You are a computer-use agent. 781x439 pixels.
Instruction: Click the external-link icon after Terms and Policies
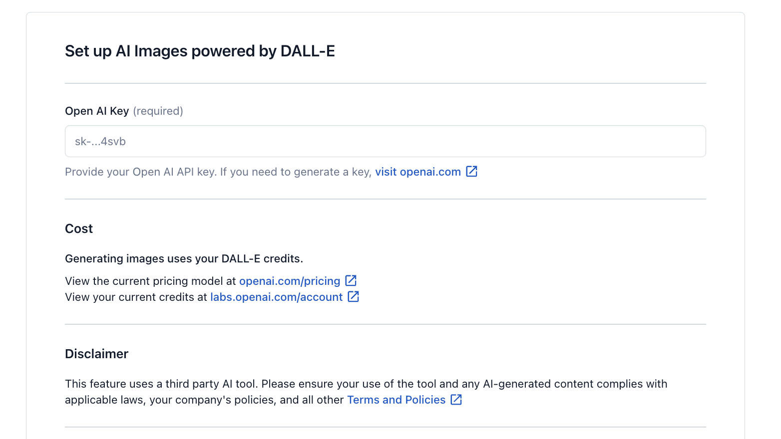[x=456, y=400]
